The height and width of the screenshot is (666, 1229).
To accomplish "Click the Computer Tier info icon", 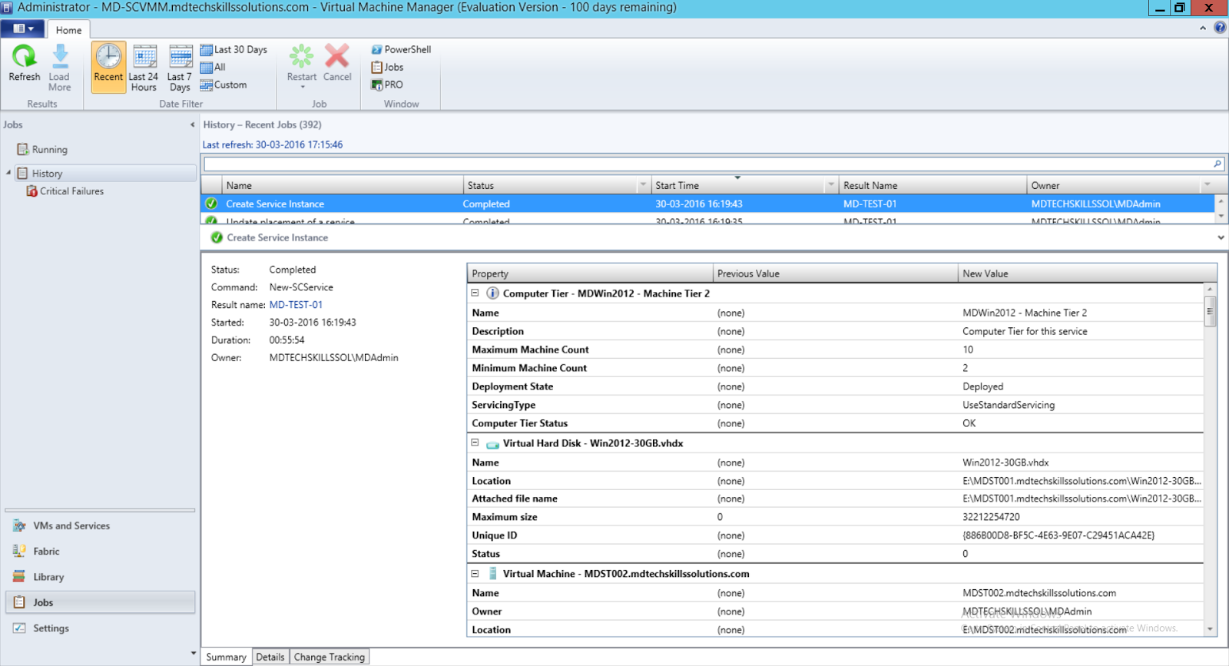I will 493,293.
